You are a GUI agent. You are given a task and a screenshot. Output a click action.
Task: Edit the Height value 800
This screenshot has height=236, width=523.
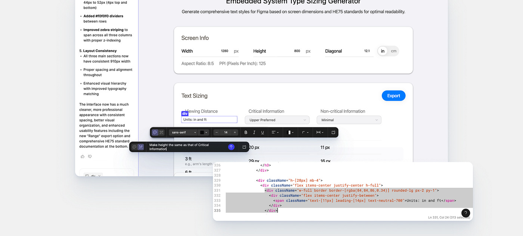point(297,51)
